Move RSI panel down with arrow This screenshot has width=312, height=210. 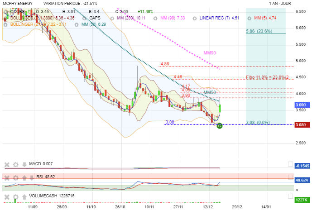32,177
